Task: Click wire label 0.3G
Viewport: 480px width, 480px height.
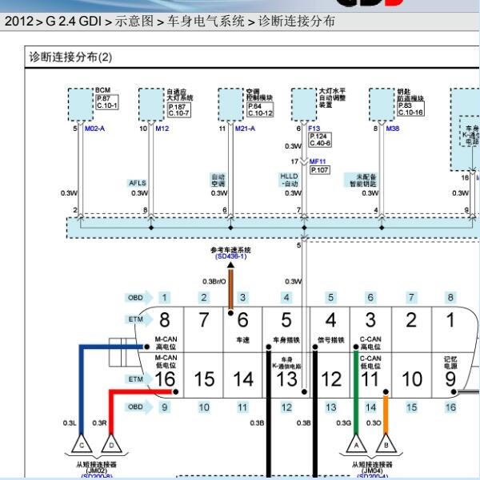Action: (343, 423)
